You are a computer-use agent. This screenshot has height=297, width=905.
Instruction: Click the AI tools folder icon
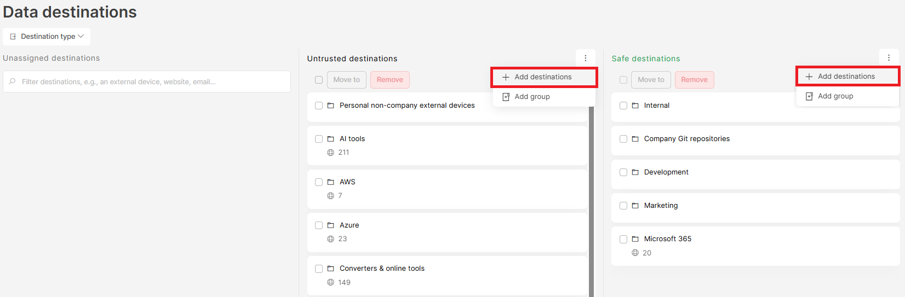pyautogui.click(x=330, y=139)
